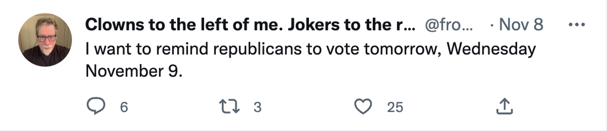607x131 pixels.
Task: Open the three-dot more options menu
Action: click(x=576, y=25)
